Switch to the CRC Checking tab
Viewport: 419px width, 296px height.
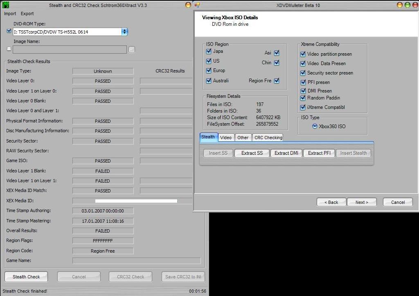click(x=268, y=138)
